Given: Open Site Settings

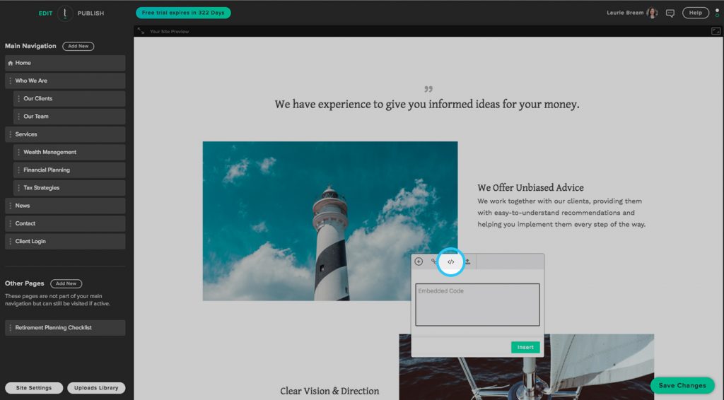Looking at the screenshot, I should coord(34,388).
